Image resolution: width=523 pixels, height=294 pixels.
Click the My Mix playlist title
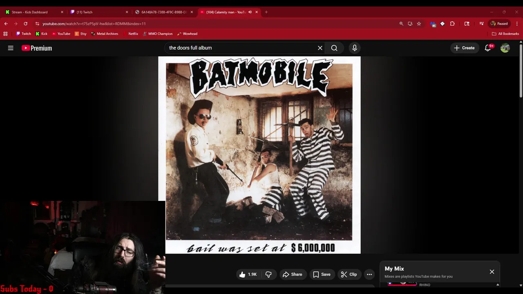click(394, 269)
